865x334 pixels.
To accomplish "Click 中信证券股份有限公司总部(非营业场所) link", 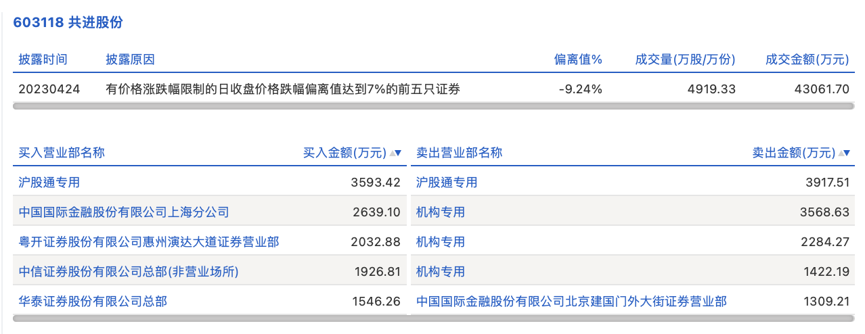I will (x=129, y=272).
